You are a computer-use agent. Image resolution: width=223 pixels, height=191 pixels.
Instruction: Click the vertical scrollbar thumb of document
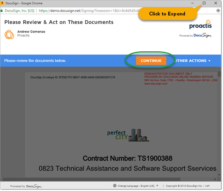(x=219, y=74)
